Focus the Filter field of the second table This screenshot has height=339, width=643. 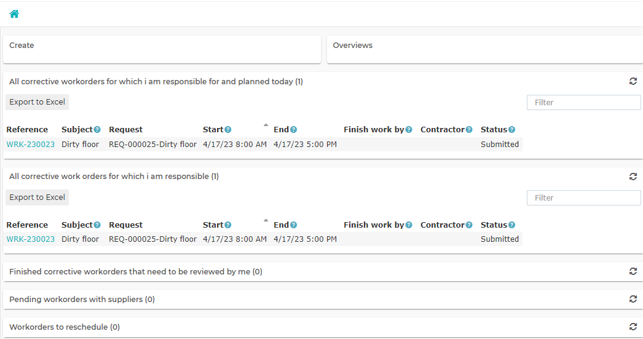(x=583, y=198)
